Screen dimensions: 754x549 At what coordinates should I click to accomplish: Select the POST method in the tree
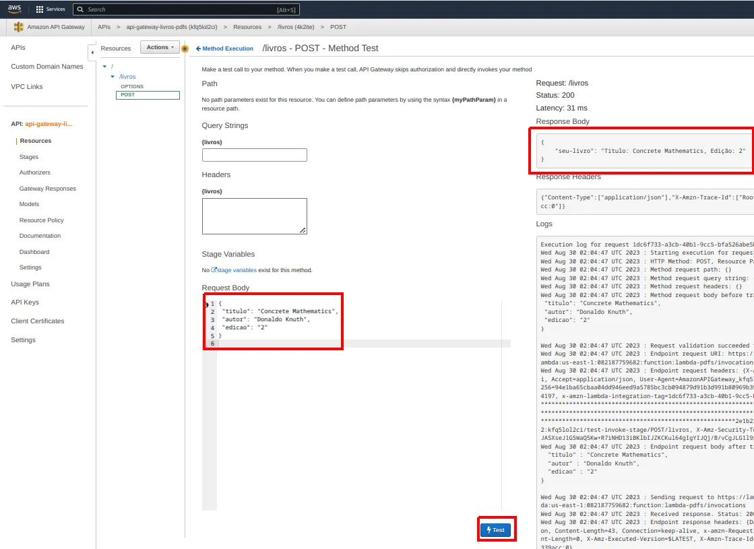pos(148,95)
